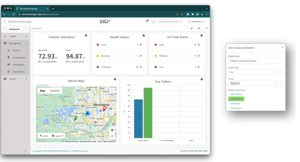
Task: Open Devices in the sidebar
Action: coord(16,51)
